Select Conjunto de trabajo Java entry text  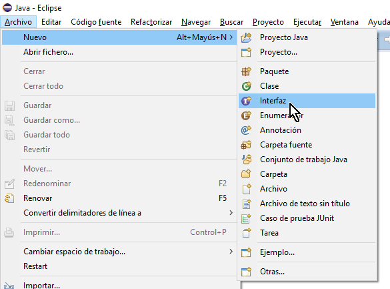click(303, 160)
